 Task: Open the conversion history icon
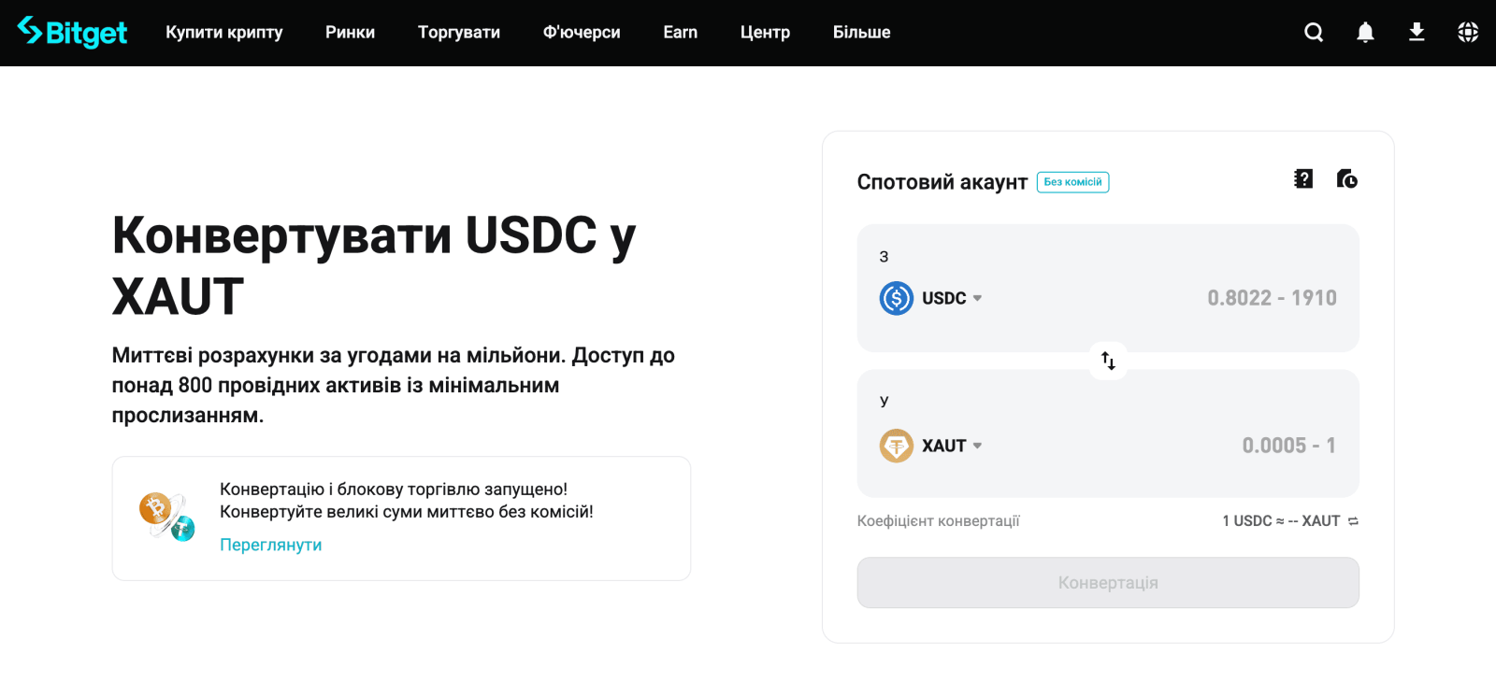tap(1346, 178)
